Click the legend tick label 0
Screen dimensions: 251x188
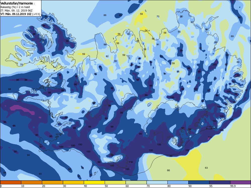pos(1,186)
